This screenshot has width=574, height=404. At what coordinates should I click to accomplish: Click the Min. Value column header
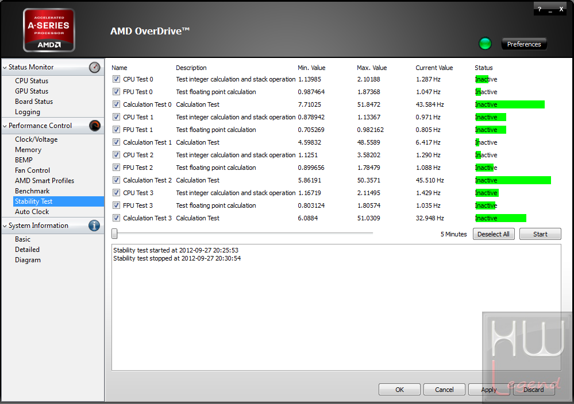coord(311,68)
